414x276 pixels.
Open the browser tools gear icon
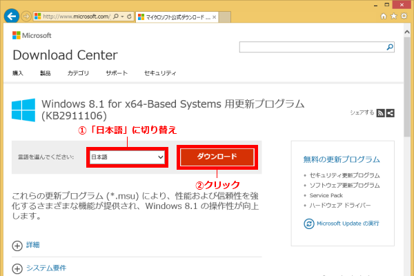point(404,14)
